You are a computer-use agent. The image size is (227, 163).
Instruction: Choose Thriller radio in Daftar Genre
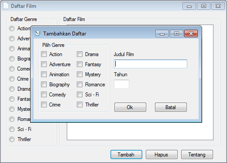[x=12, y=139]
